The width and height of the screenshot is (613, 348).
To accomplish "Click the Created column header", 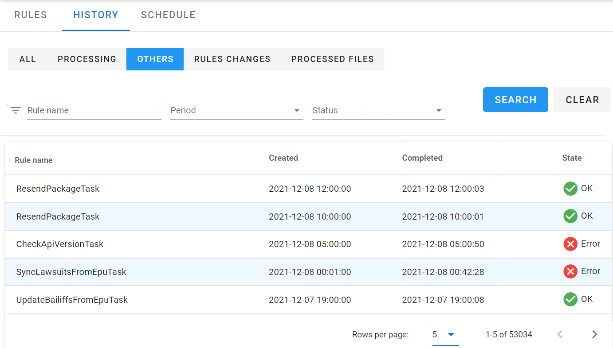I will [283, 158].
